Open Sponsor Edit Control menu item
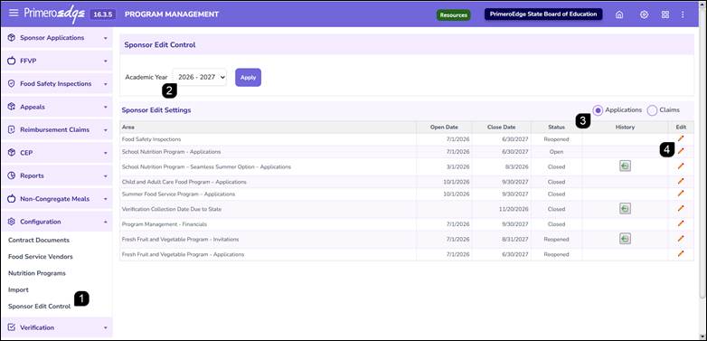707x341 pixels. (39, 307)
